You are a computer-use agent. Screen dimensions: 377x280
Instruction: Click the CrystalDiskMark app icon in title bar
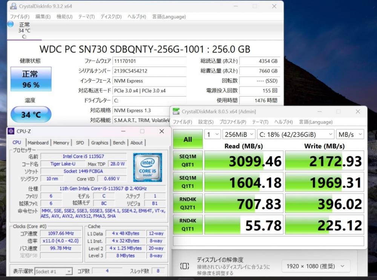click(x=176, y=111)
